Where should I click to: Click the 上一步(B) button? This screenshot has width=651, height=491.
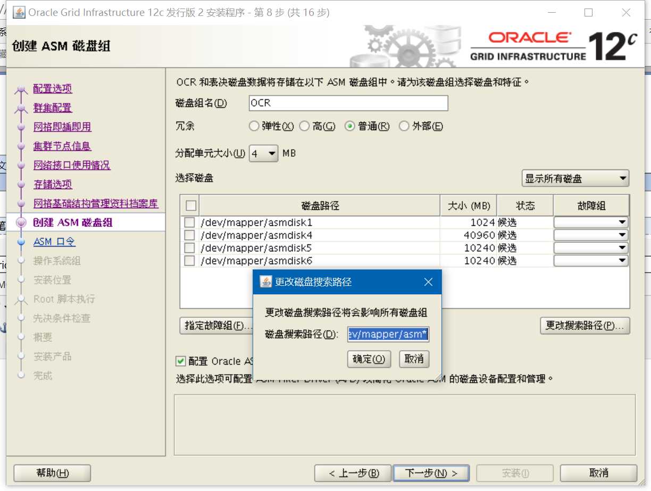pos(353,473)
